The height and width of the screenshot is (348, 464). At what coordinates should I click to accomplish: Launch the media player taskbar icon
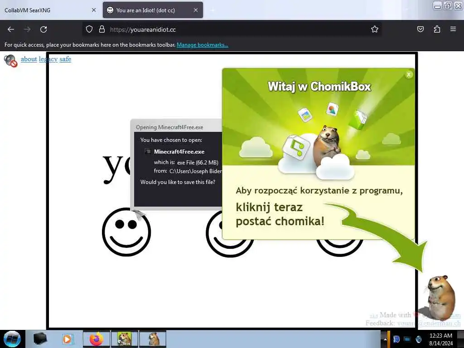tap(68, 339)
